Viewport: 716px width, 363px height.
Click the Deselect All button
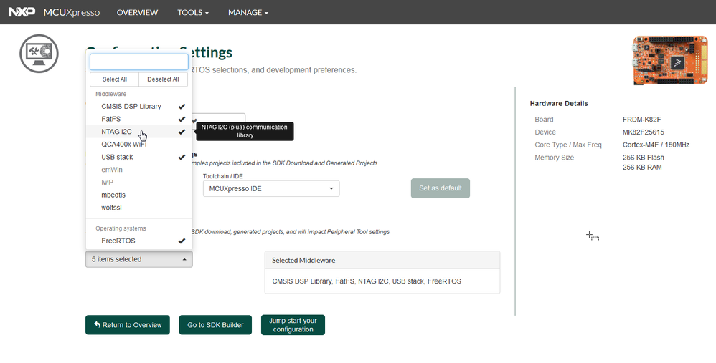pos(163,79)
